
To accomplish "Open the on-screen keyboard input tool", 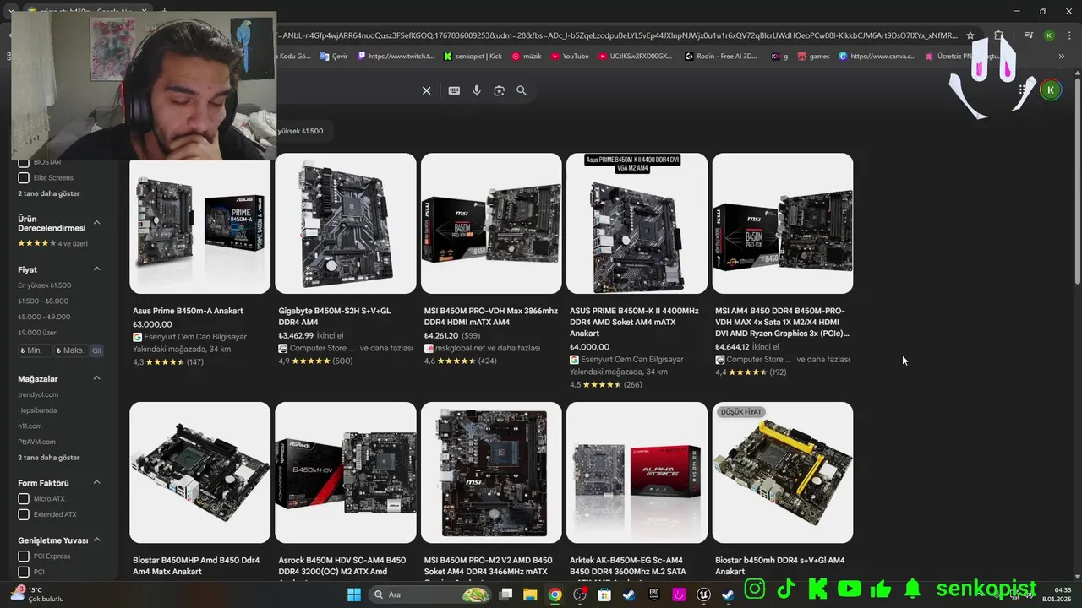I will pyautogui.click(x=454, y=90).
